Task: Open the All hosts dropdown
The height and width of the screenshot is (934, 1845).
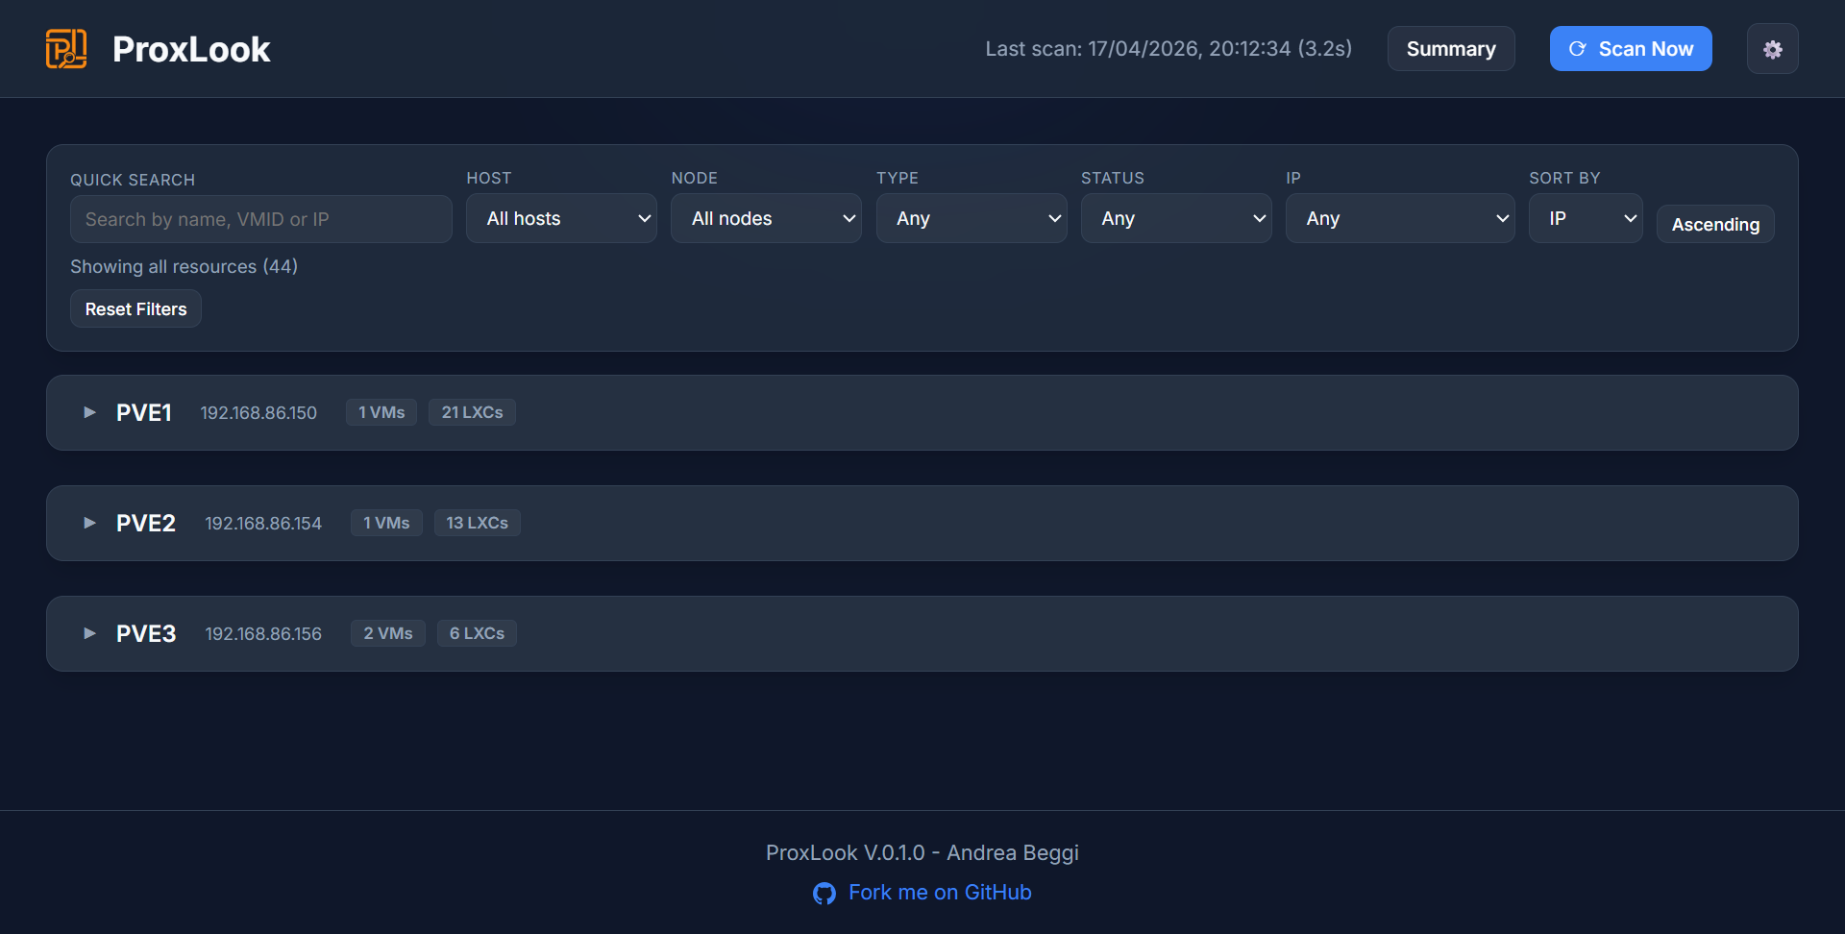Action: coord(561,218)
